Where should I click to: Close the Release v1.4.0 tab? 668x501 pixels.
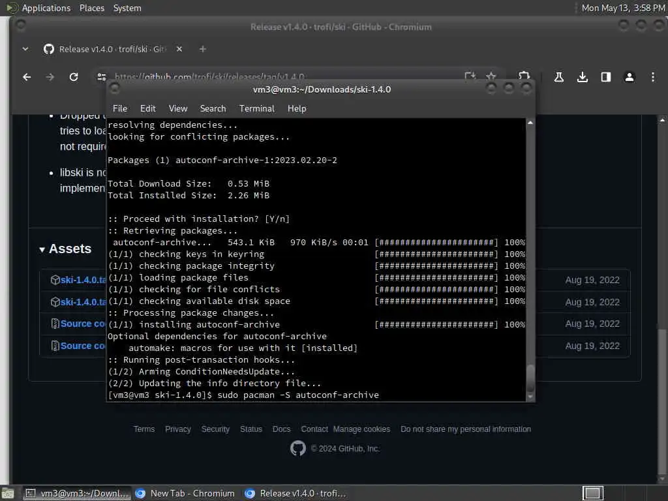click(x=179, y=49)
